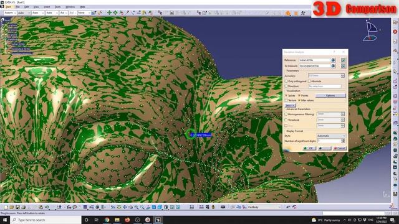Click the New document icon in bottom toolbar

point(6,207)
